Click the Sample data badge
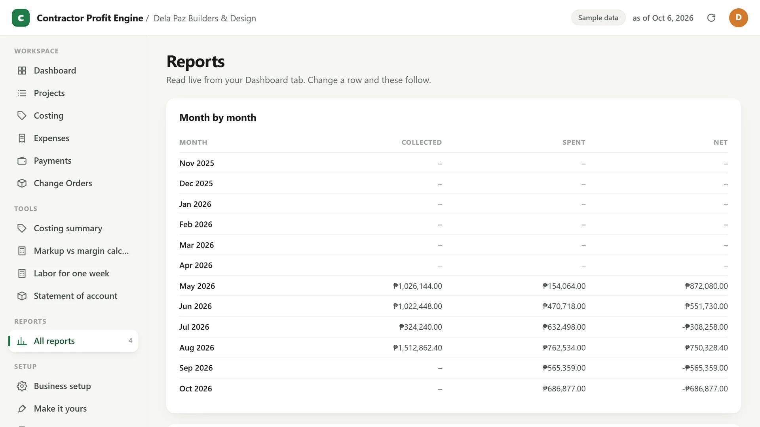The height and width of the screenshot is (427, 760). 598,18
